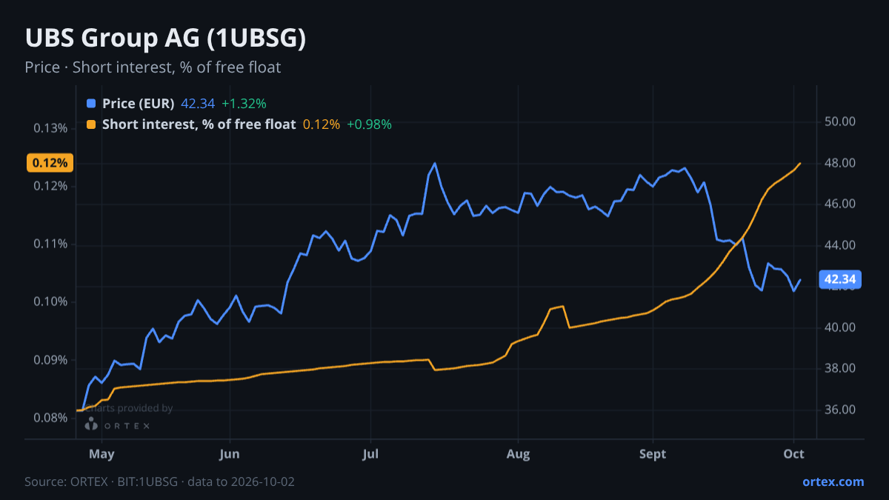Click the blue Price (EUR) legend swatch
The width and height of the screenshot is (889, 500).
click(91, 103)
